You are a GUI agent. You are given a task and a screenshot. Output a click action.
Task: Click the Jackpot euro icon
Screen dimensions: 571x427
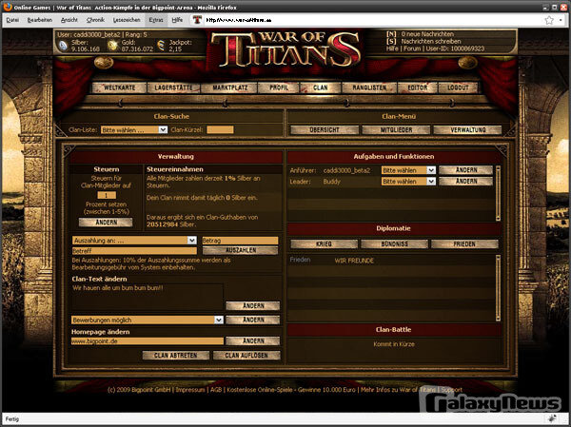coord(161,46)
